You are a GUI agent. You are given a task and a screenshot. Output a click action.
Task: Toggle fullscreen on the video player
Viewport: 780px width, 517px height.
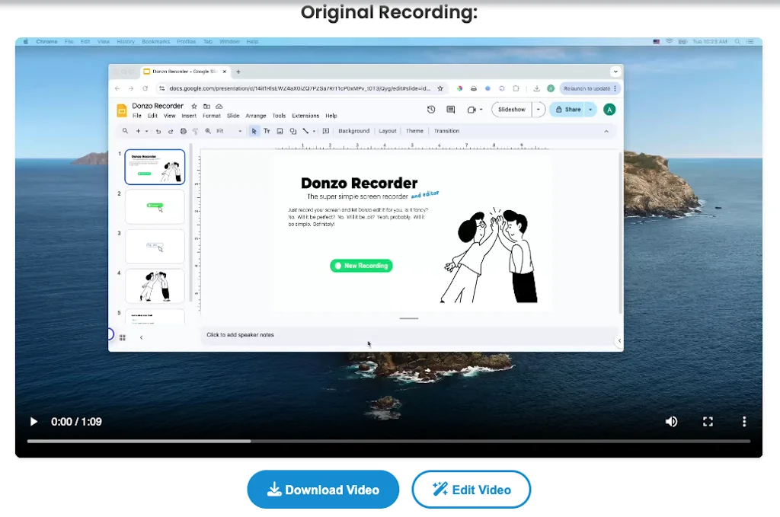(x=708, y=421)
